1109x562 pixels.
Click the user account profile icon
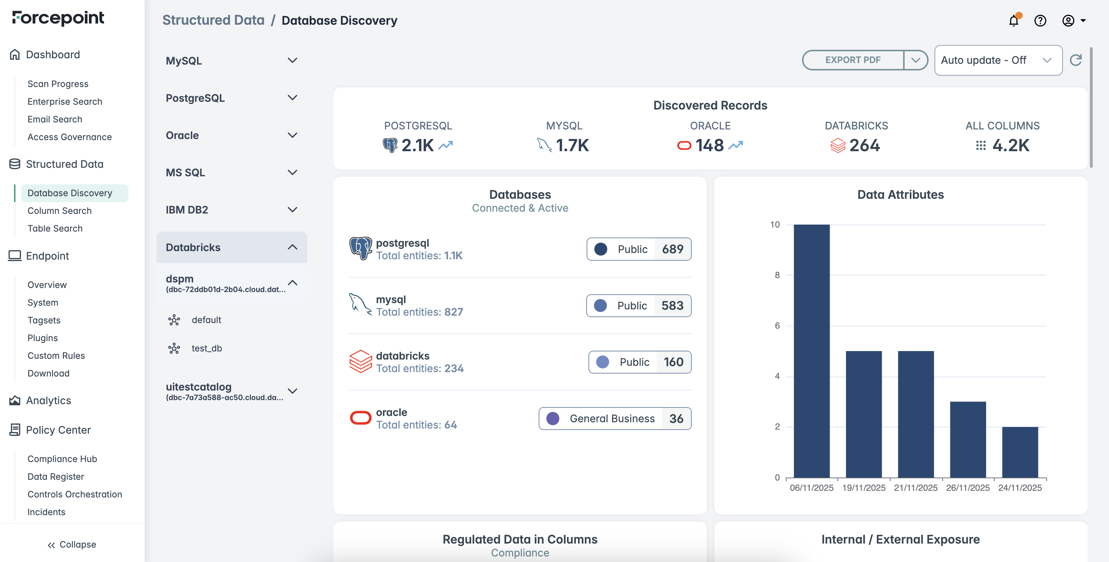coord(1068,20)
